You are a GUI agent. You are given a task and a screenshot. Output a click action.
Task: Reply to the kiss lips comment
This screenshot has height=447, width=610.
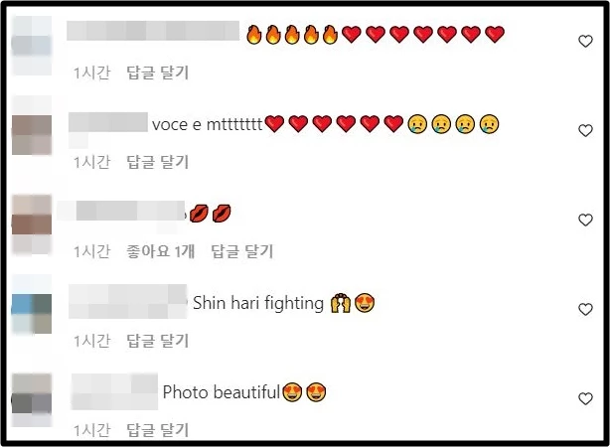coord(242,251)
